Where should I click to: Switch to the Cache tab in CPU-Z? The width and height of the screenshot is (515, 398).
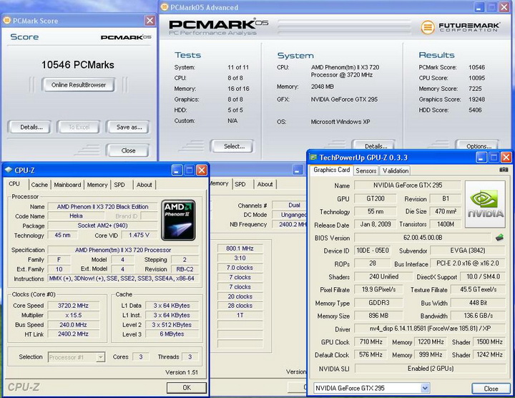point(39,185)
